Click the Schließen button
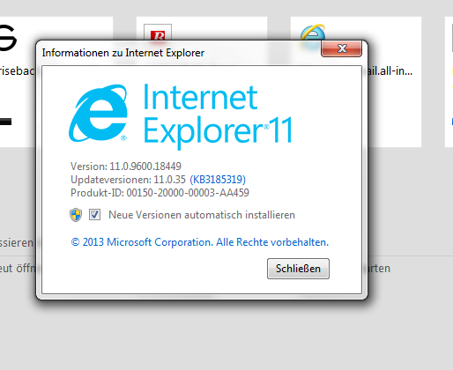Screen dimensions: 453x370 (x=298, y=269)
